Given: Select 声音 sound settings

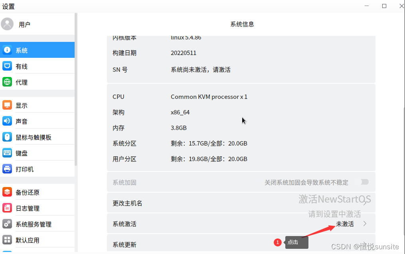Looking at the screenshot, I should (x=37, y=121).
